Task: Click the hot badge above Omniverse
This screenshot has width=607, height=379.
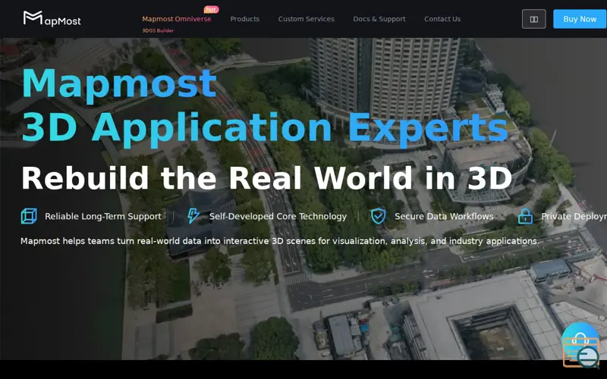Action: tap(212, 9)
